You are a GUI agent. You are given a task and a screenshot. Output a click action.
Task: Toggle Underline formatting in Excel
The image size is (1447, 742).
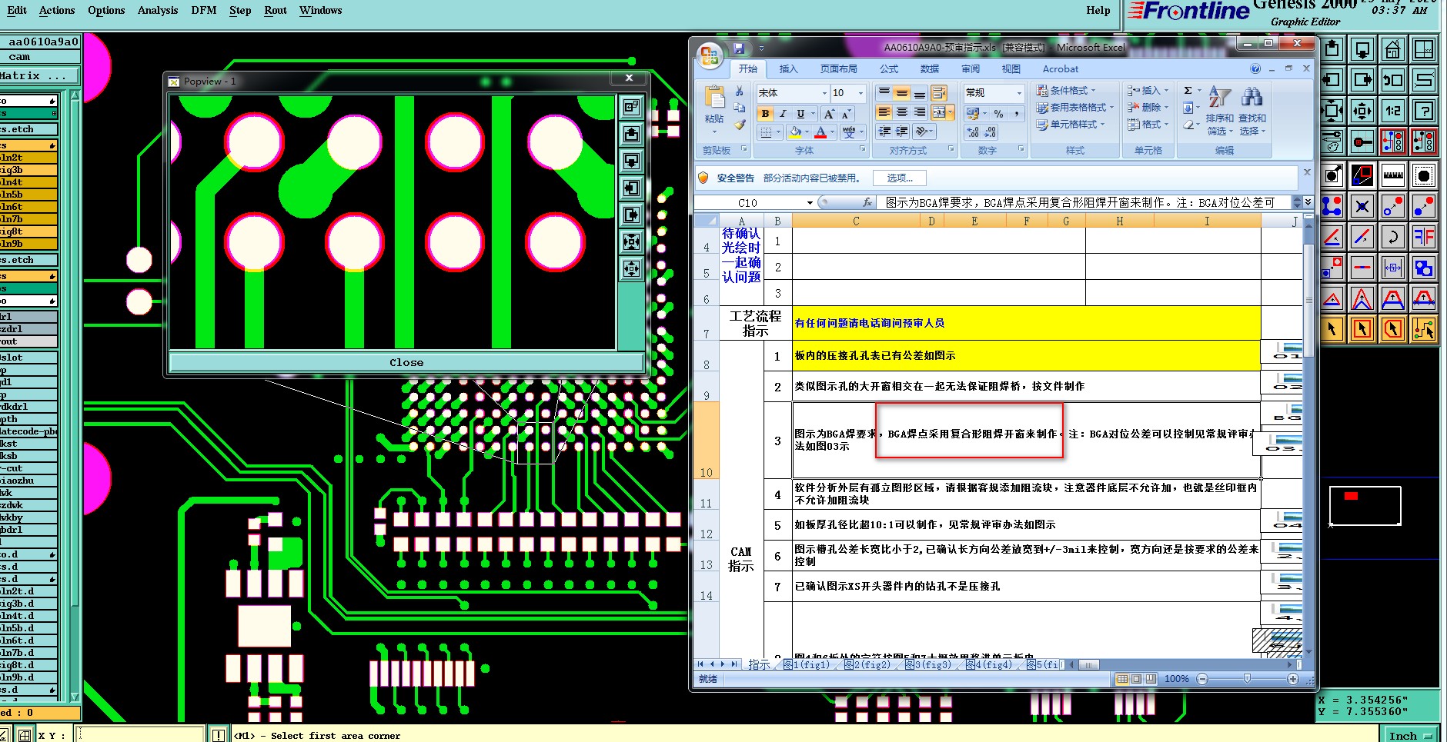click(800, 114)
